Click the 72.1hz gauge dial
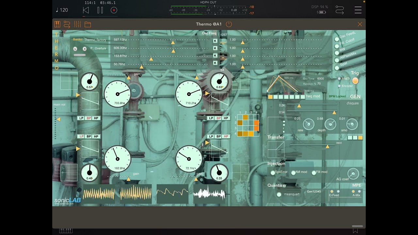This screenshot has width=418, height=235. (189, 159)
